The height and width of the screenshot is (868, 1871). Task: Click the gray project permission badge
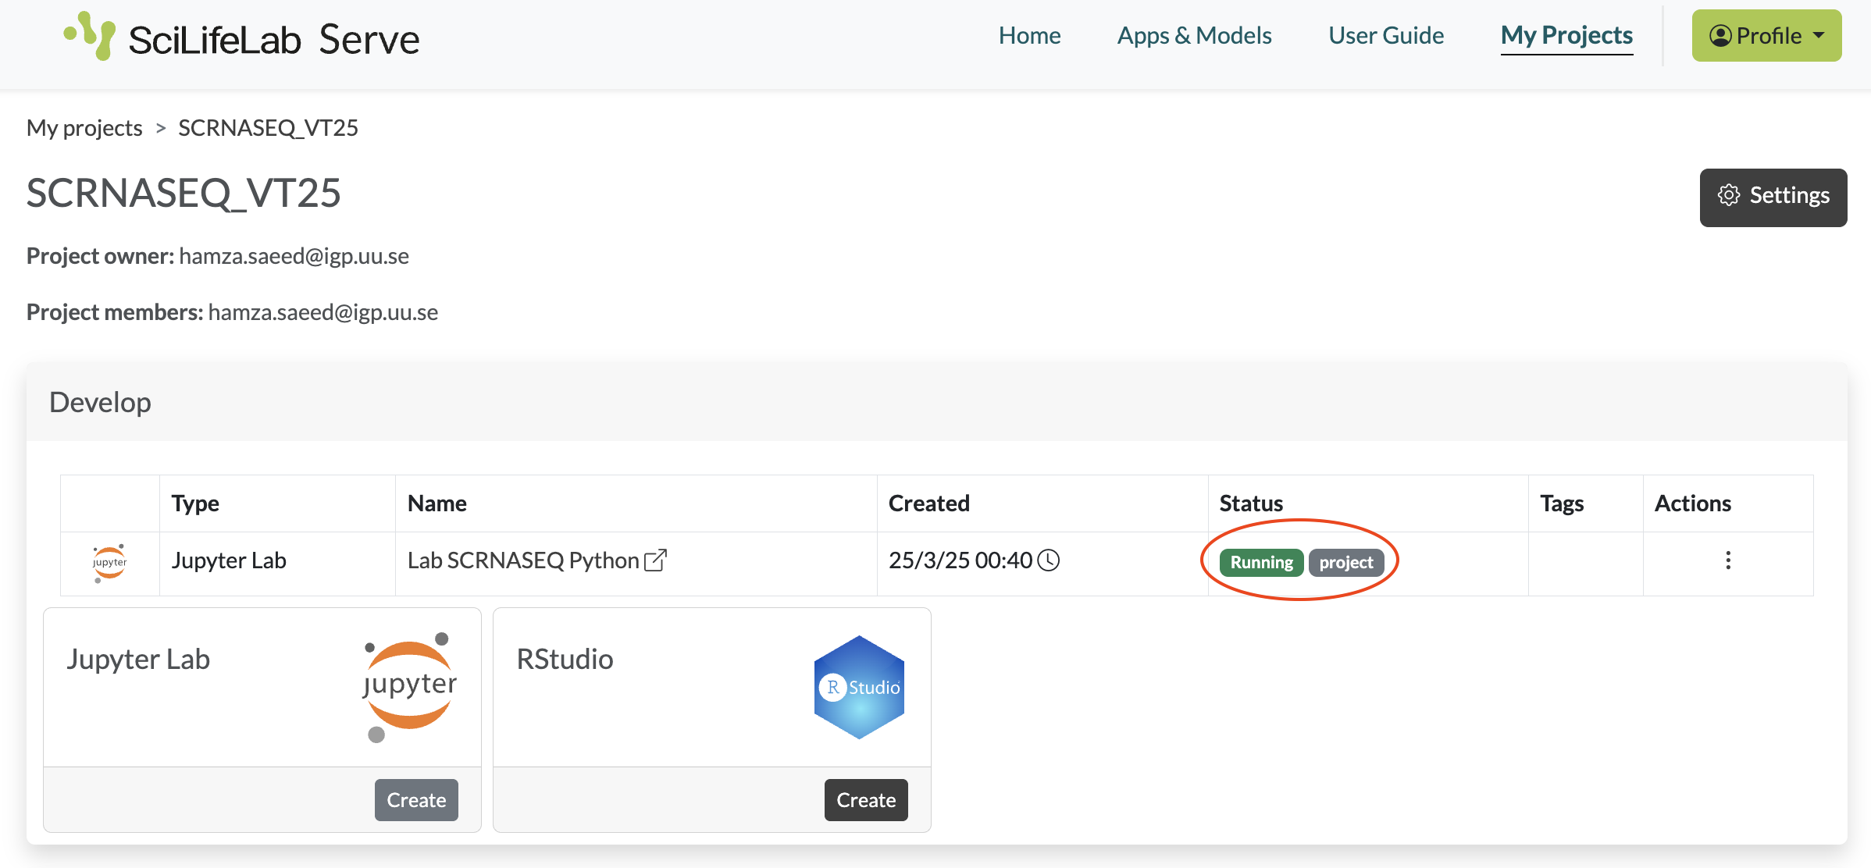pyautogui.click(x=1345, y=562)
